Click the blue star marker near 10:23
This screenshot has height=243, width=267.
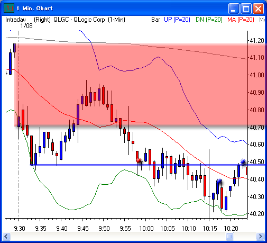pyautogui.click(x=243, y=161)
